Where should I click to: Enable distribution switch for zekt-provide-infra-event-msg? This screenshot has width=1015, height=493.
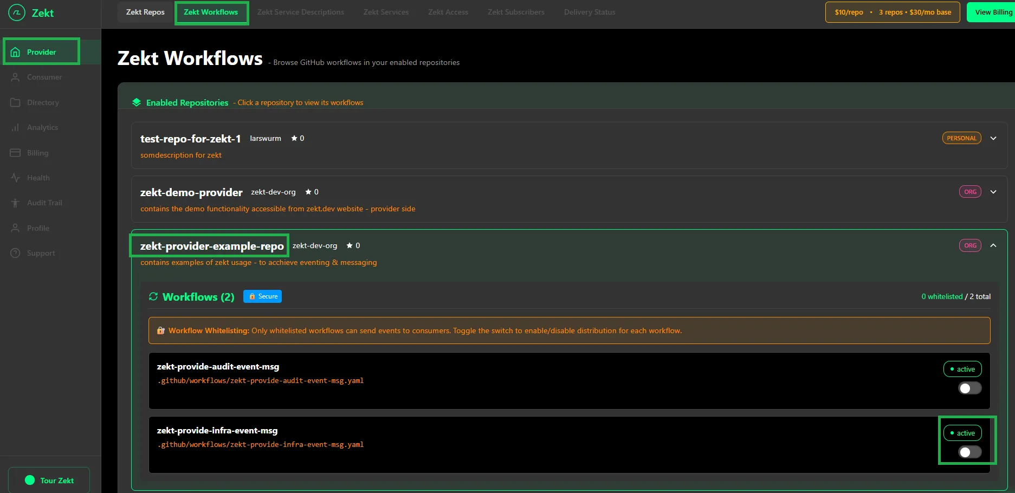[969, 452]
